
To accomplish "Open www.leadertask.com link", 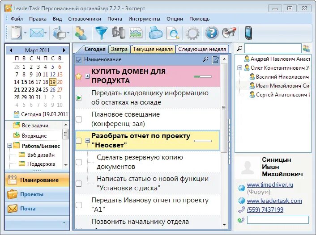I will [274, 201].
